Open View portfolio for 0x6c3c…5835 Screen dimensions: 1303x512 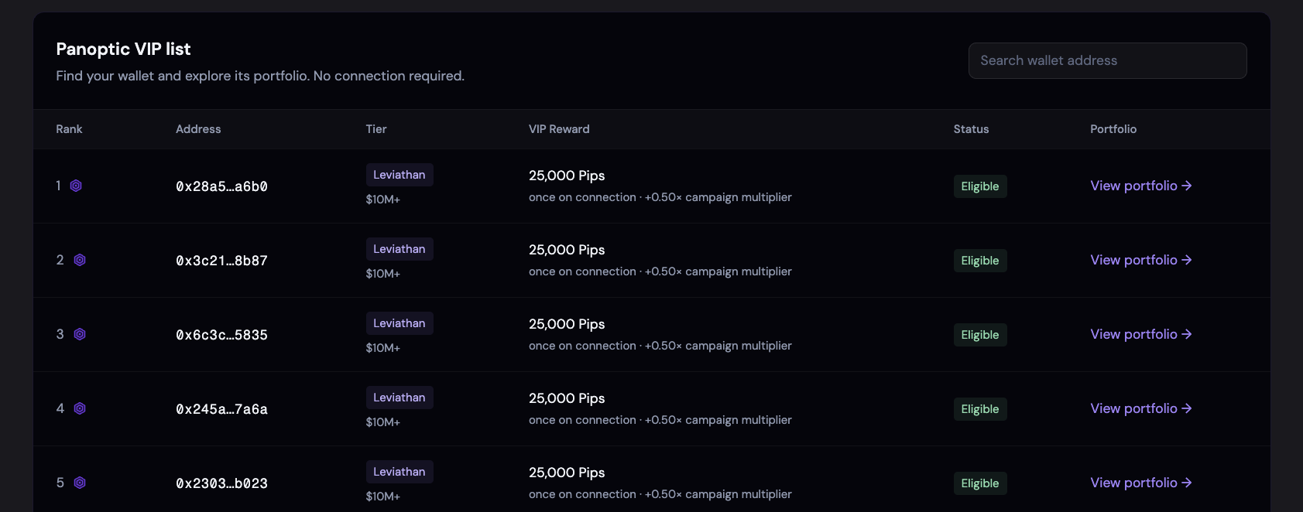tap(1140, 334)
